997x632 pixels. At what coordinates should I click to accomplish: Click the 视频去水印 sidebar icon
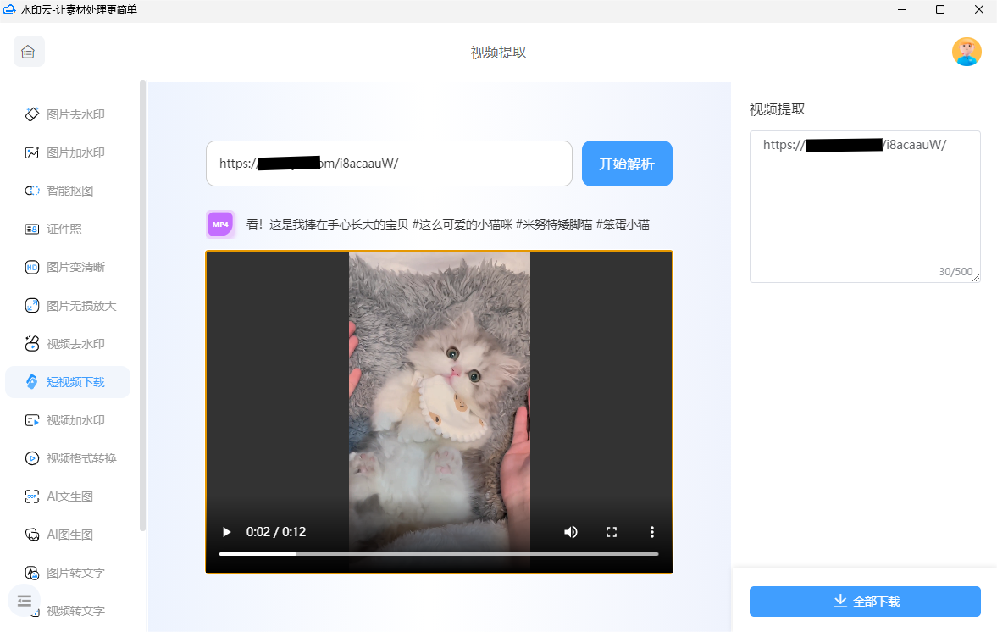pos(32,344)
